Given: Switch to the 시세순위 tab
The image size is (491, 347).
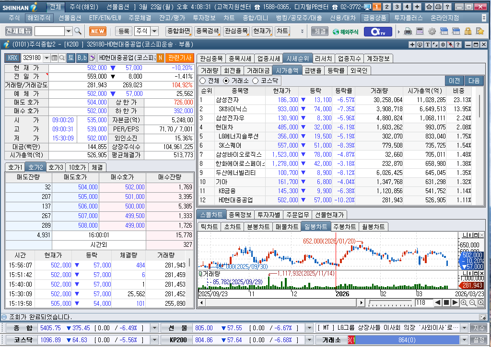Looking at the screenshot, I should 297,58.
